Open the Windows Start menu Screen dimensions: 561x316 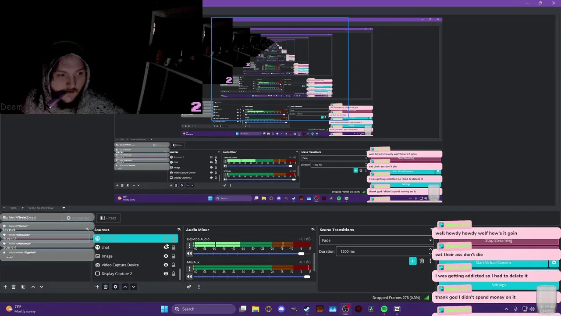tap(164, 309)
